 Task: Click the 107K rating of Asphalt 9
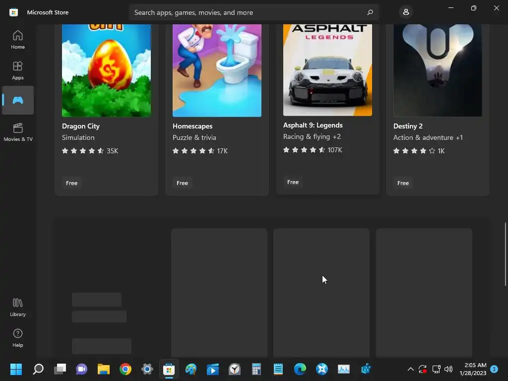pos(335,150)
